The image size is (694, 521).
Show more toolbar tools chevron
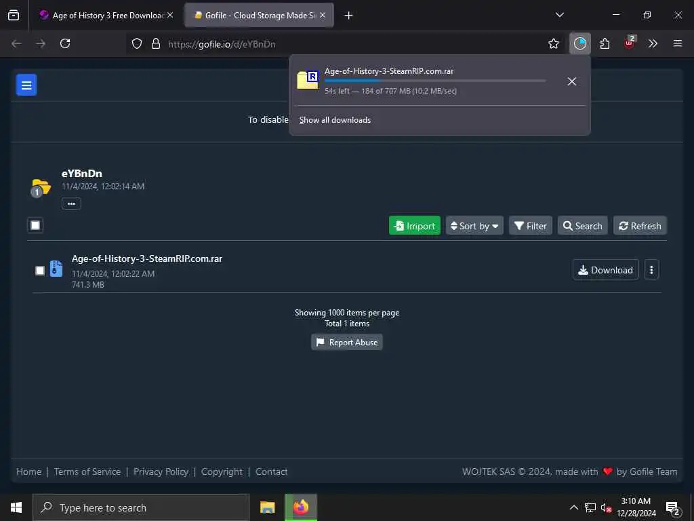pyautogui.click(x=653, y=43)
